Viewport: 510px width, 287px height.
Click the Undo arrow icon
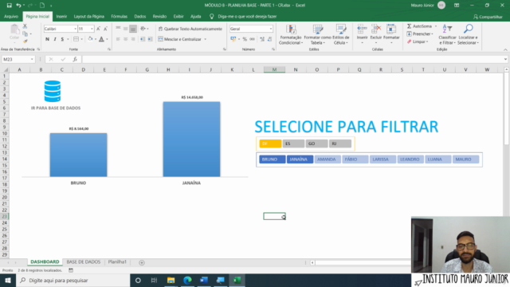18,6
